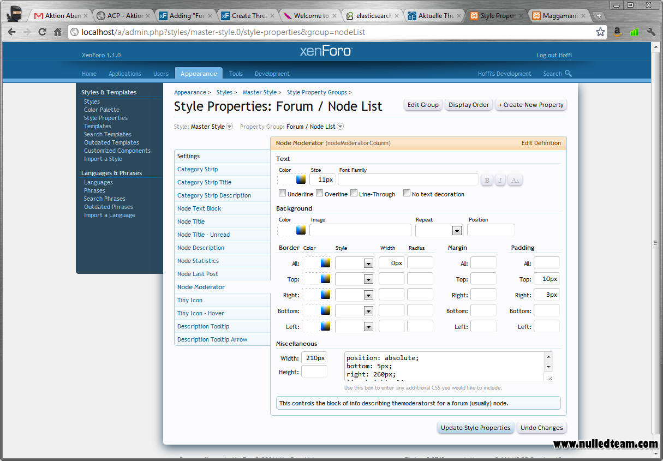Open text color picker swatch
Image resolution: width=663 pixels, height=461 pixels.
pos(301,179)
